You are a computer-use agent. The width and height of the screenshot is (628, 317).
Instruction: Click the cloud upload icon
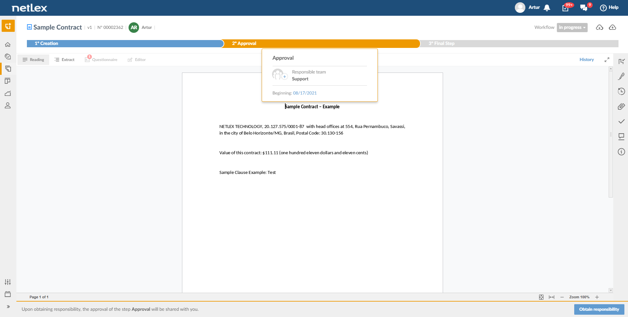(x=599, y=27)
